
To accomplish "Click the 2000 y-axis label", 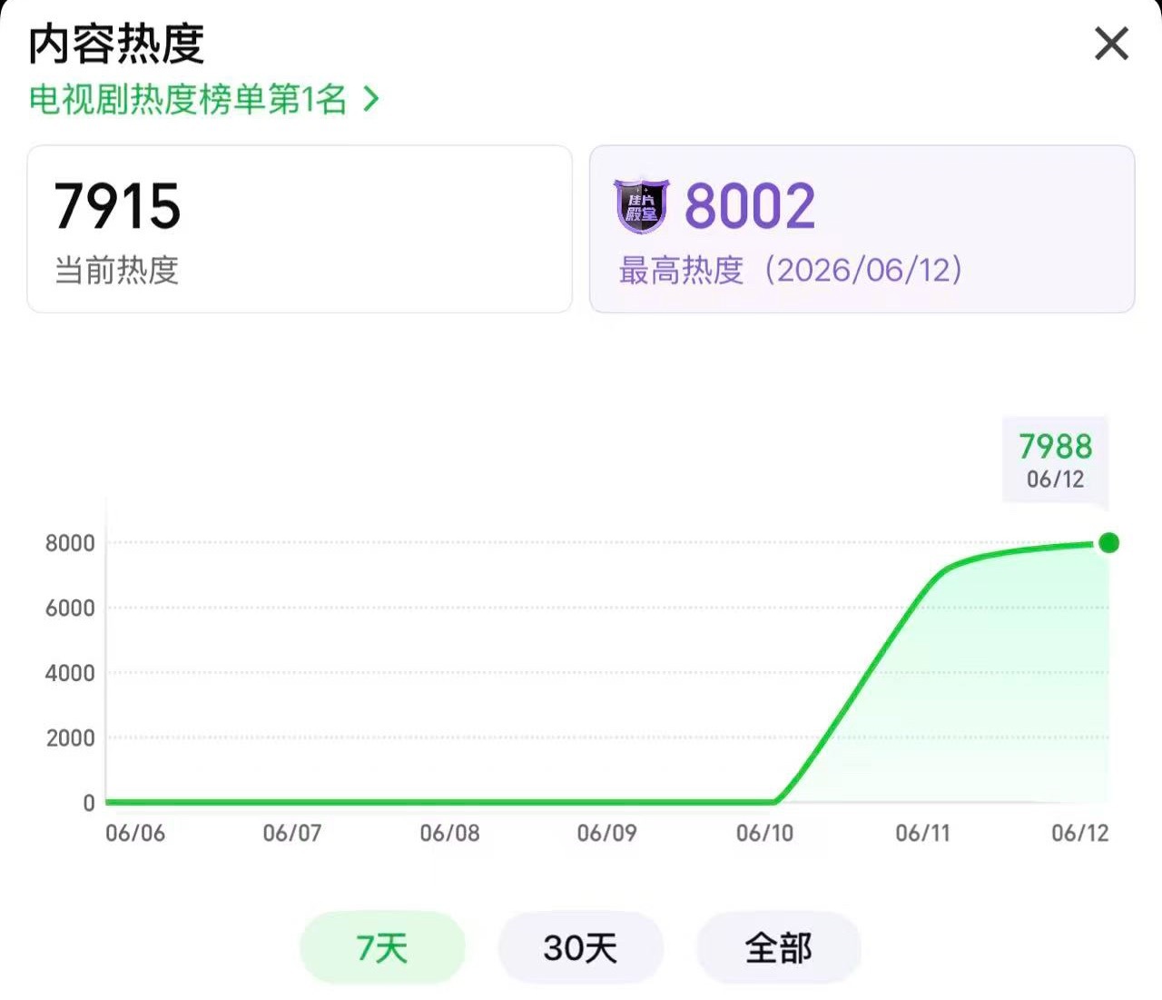I will [x=70, y=738].
